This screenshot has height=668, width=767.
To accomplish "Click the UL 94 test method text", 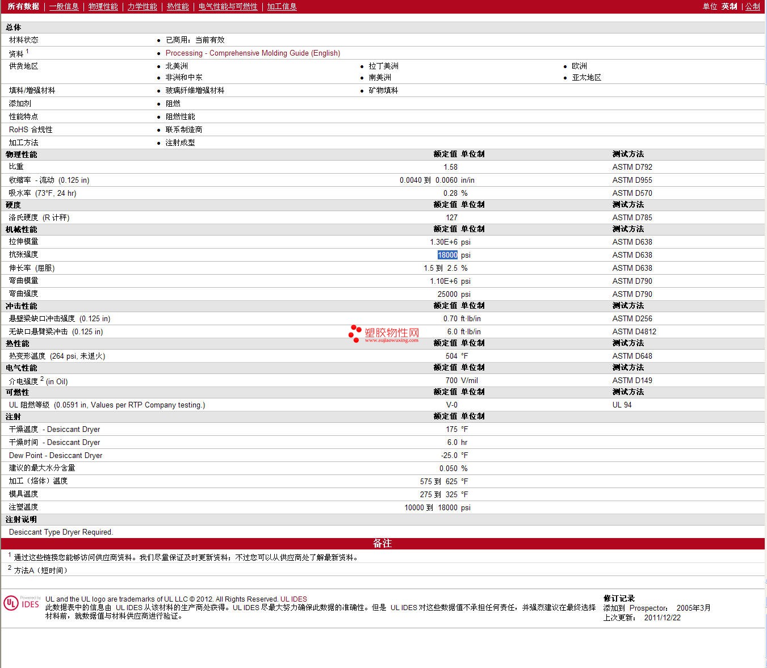I will point(622,405).
